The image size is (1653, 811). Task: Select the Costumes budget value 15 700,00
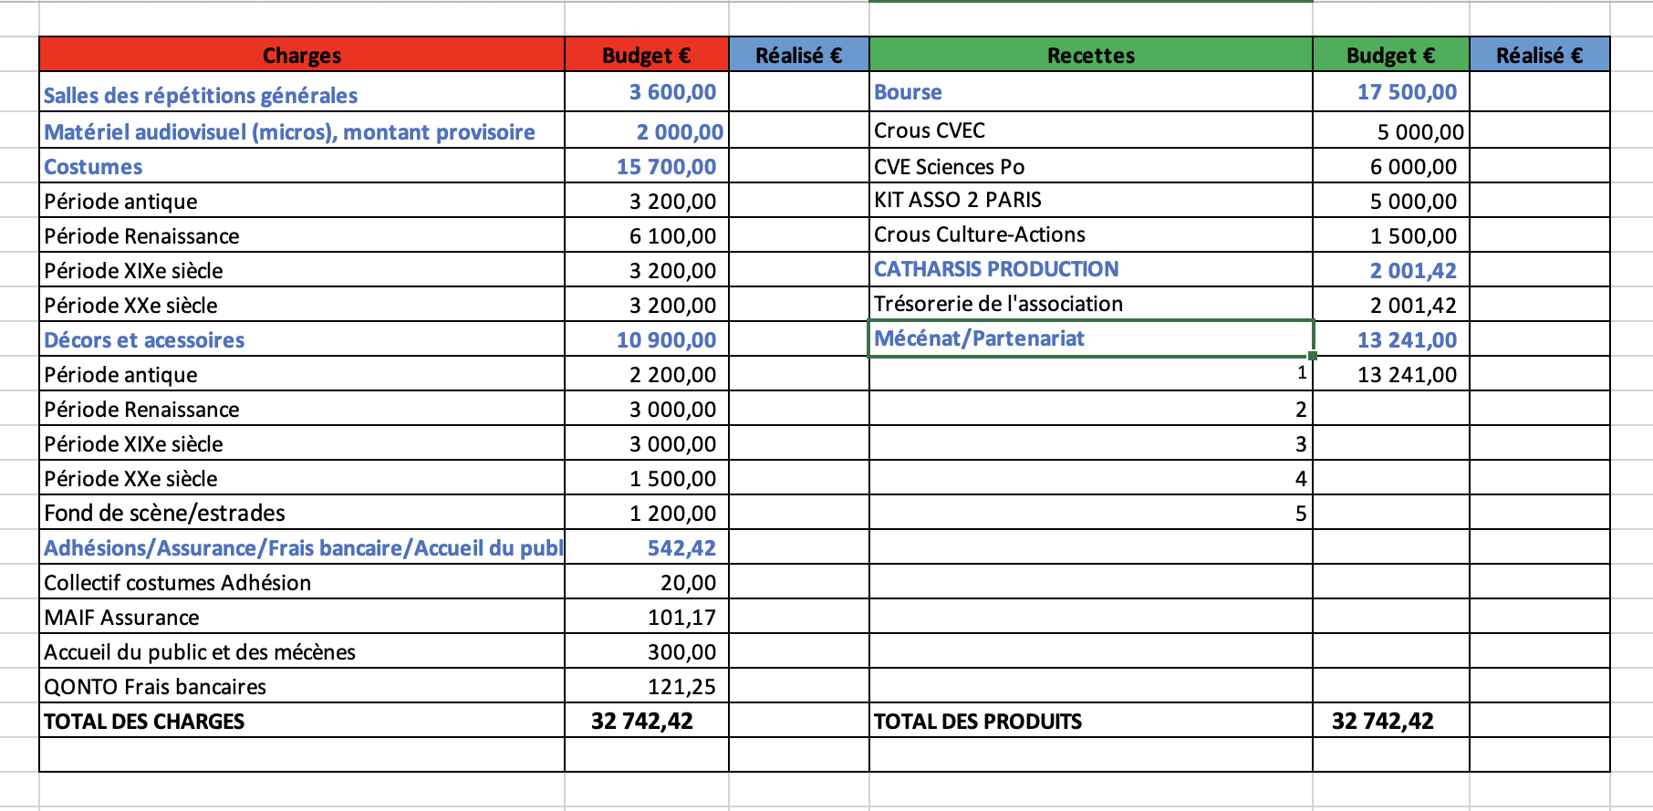666,167
